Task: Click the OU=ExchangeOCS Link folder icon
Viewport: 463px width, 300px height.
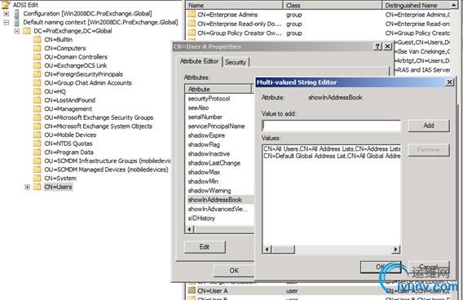Action: coord(37,65)
